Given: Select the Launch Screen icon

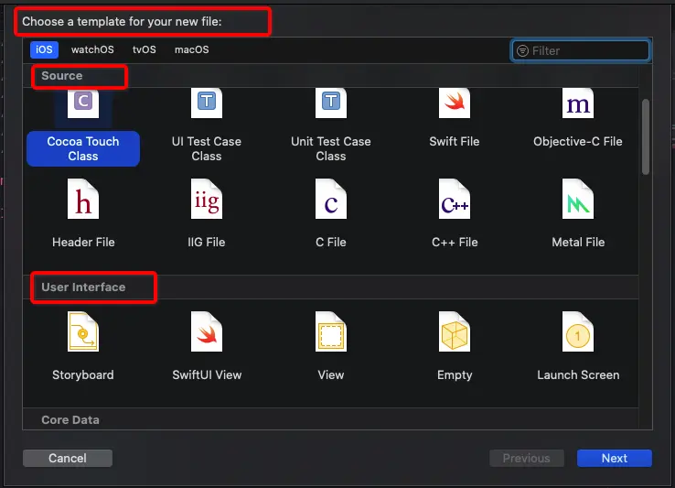Looking at the screenshot, I should coord(578,331).
